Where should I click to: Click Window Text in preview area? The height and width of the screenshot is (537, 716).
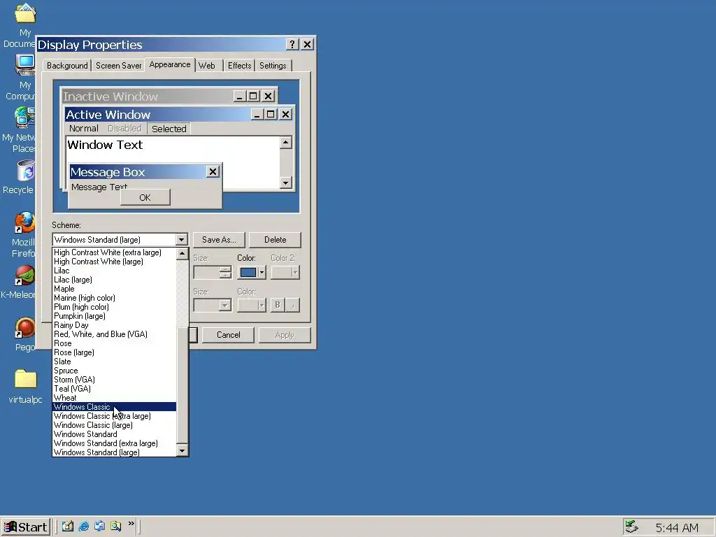coord(105,145)
